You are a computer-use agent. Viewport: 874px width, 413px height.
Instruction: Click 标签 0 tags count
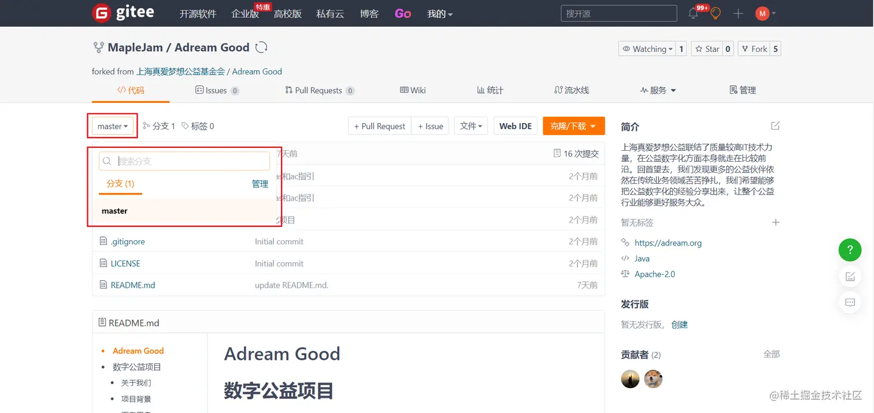(x=198, y=126)
